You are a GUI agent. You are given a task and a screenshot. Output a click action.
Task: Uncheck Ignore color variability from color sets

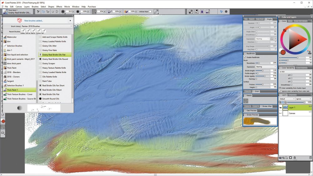coord(280,91)
